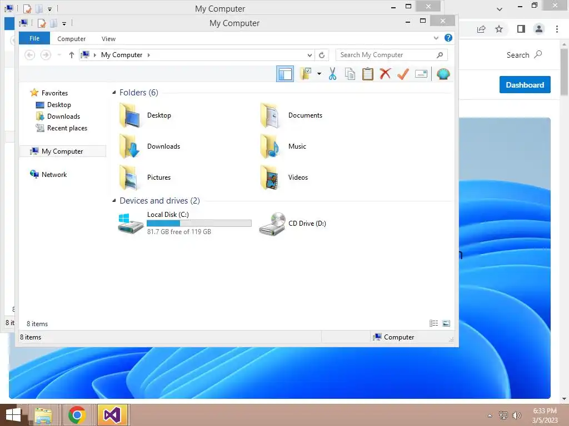This screenshot has height=426, width=569.
Task: Select Favorites in the navigation pane
Action: point(54,93)
